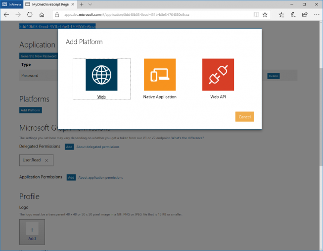
Task: Click the Delegated Permissions label
Action: [40, 146]
